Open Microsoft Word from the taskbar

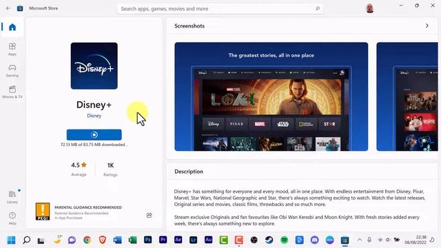pos(118,240)
